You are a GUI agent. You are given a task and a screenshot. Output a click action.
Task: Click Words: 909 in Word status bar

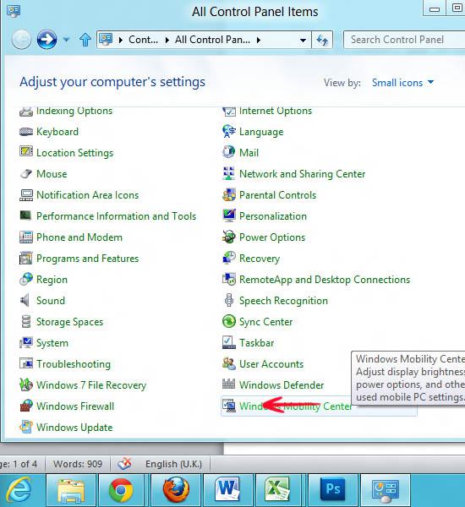pos(78,464)
